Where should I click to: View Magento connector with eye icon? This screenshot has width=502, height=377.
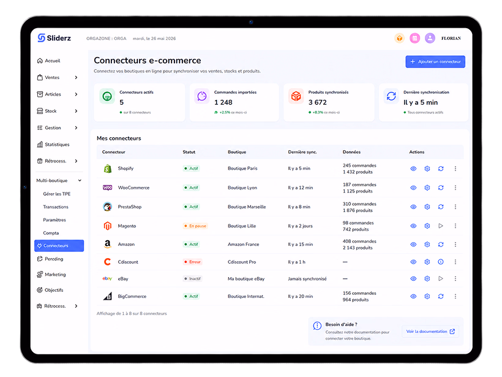click(413, 226)
